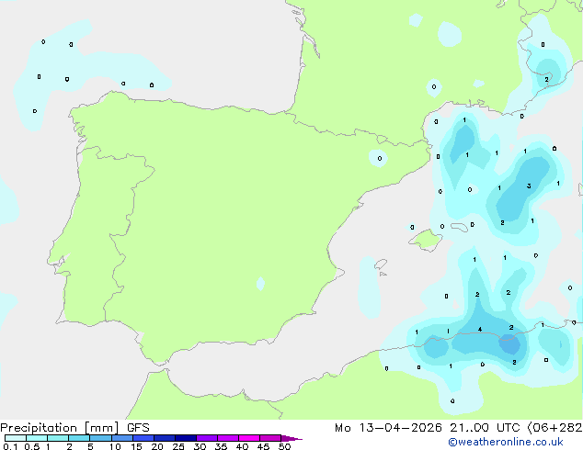Image resolution: width=583 pixels, height=450 pixels.
Task: Click the 10–15 mm blue legend swatch
Action: coord(122,438)
